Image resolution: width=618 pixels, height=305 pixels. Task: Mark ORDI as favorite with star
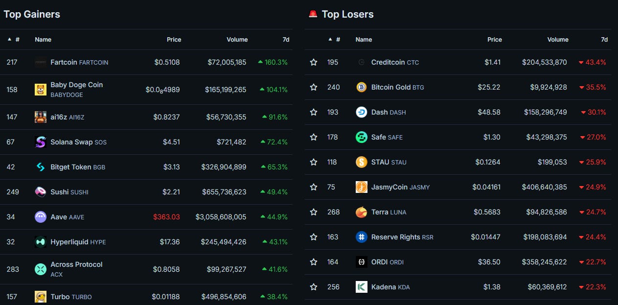coord(314,262)
